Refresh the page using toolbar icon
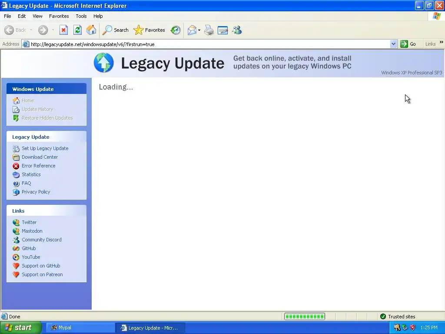The width and height of the screenshot is (445, 334). (x=77, y=30)
